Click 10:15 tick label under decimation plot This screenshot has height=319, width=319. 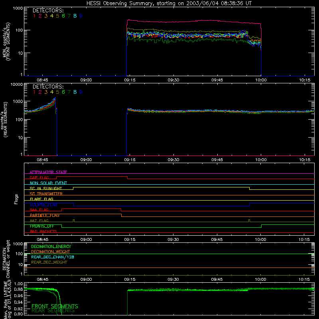[304, 280]
